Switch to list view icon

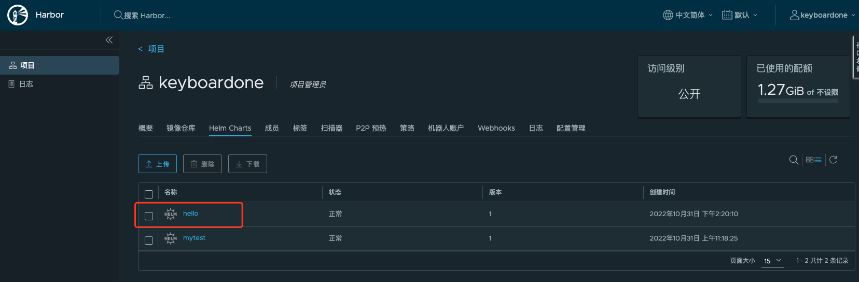(818, 160)
